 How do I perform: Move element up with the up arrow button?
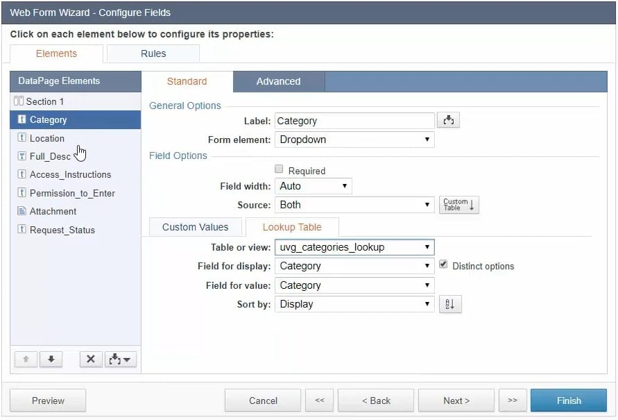coord(25,359)
